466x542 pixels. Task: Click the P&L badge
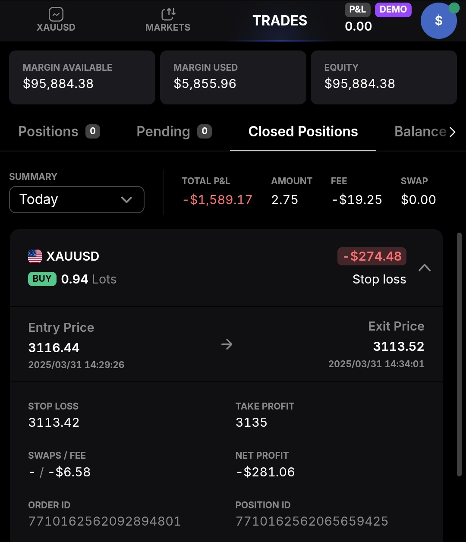point(358,9)
